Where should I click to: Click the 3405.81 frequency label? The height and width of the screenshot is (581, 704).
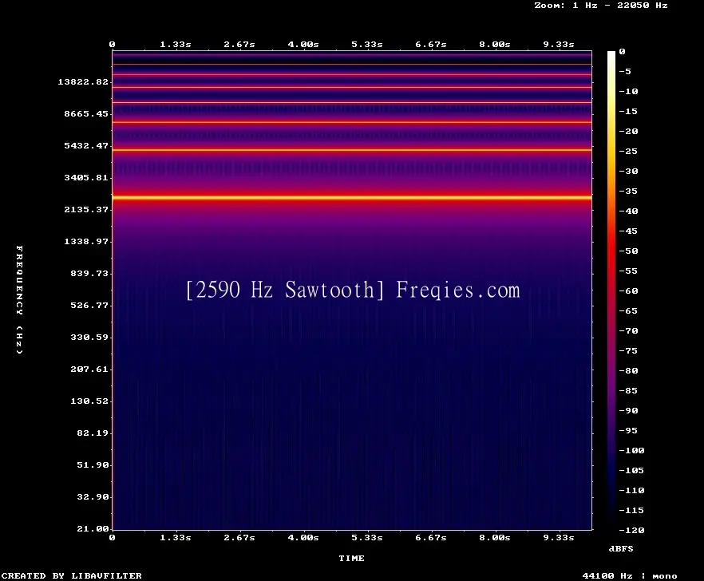pyautogui.click(x=86, y=177)
